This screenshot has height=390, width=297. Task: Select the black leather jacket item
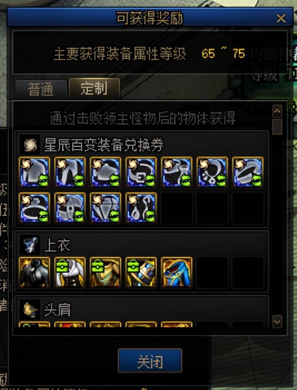coord(35,272)
